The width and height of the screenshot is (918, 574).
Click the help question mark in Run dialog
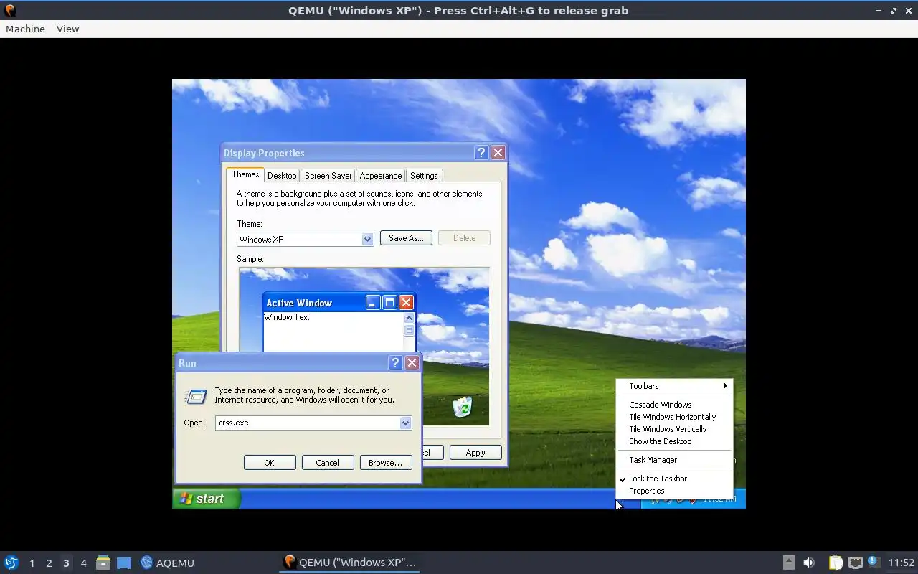click(395, 363)
